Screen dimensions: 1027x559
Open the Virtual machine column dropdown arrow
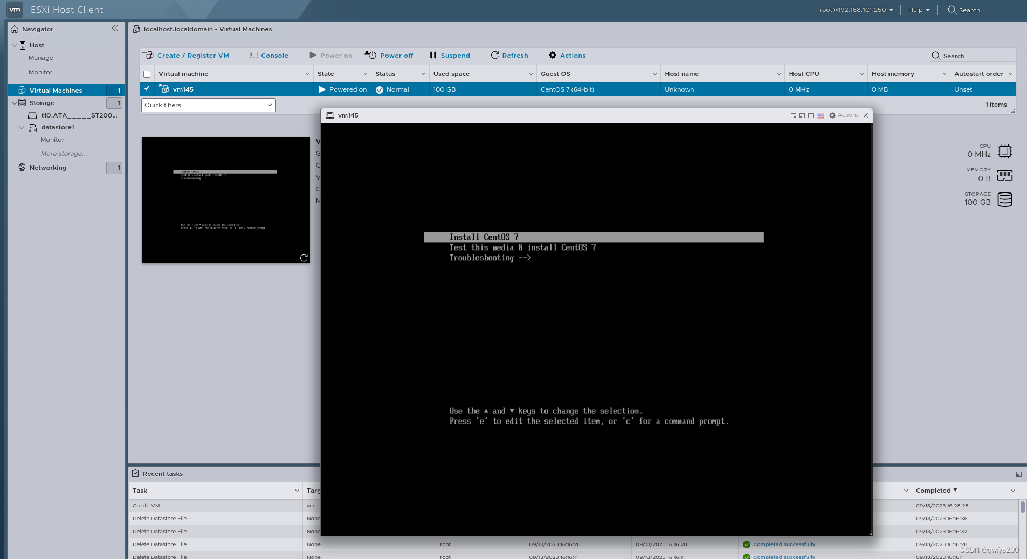(308, 74)
